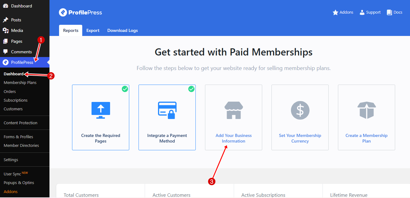Select the Reports tab
The image size is (410, 198).
(70, 30)
